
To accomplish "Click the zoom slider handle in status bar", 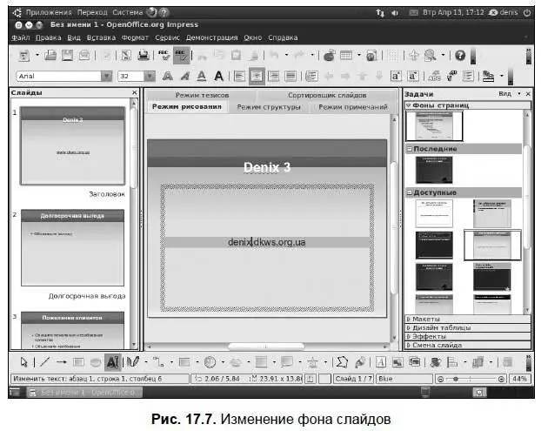I will tap(456, 379).
